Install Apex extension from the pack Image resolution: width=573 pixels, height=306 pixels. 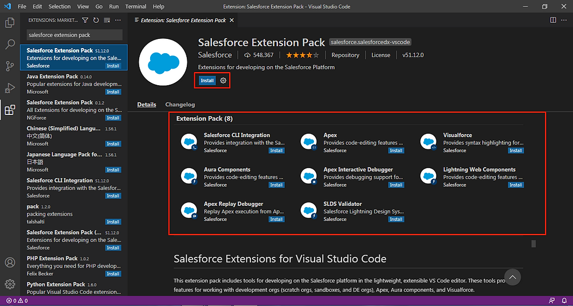pos(396,150)
